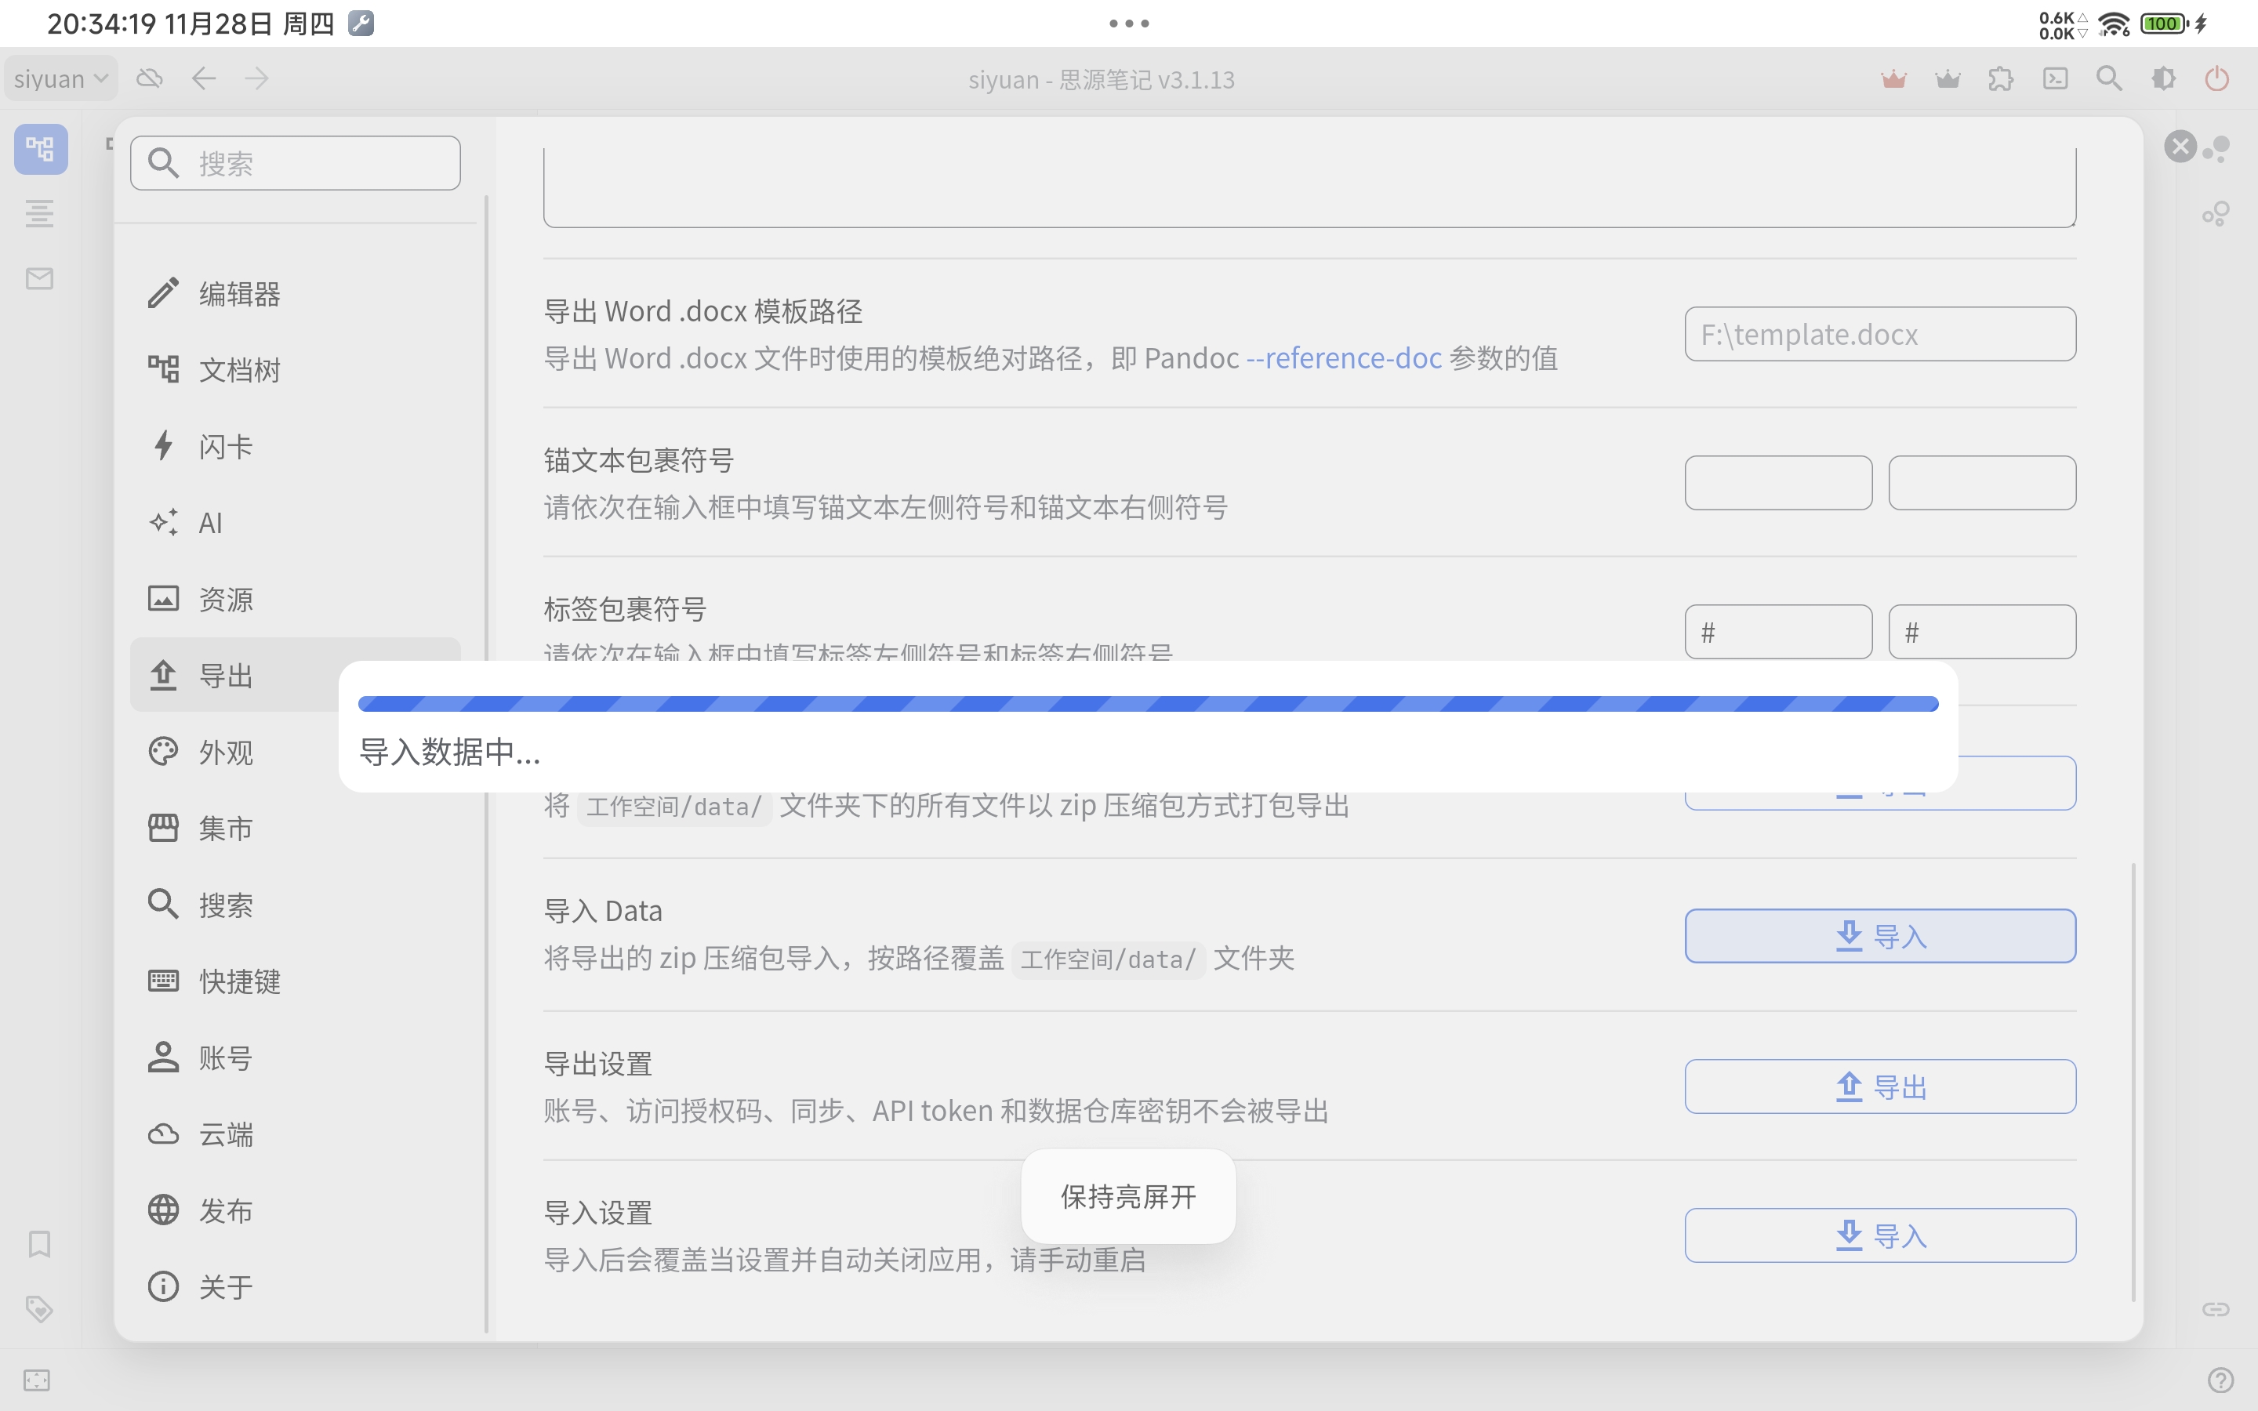
Task: Click the 导出 button for export settings
Action: pyautogui.click(x=1880, y=1086)
